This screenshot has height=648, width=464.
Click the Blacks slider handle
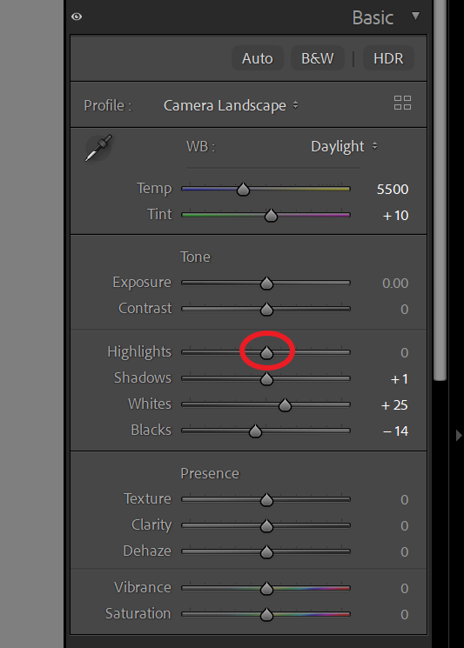pos(256,431)
